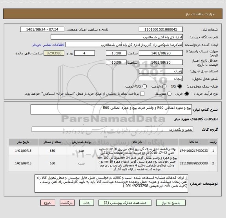Click the announcement date field 1401/08/24 - 07:54
Screen dimensions: 226x218
pos(42,29)
